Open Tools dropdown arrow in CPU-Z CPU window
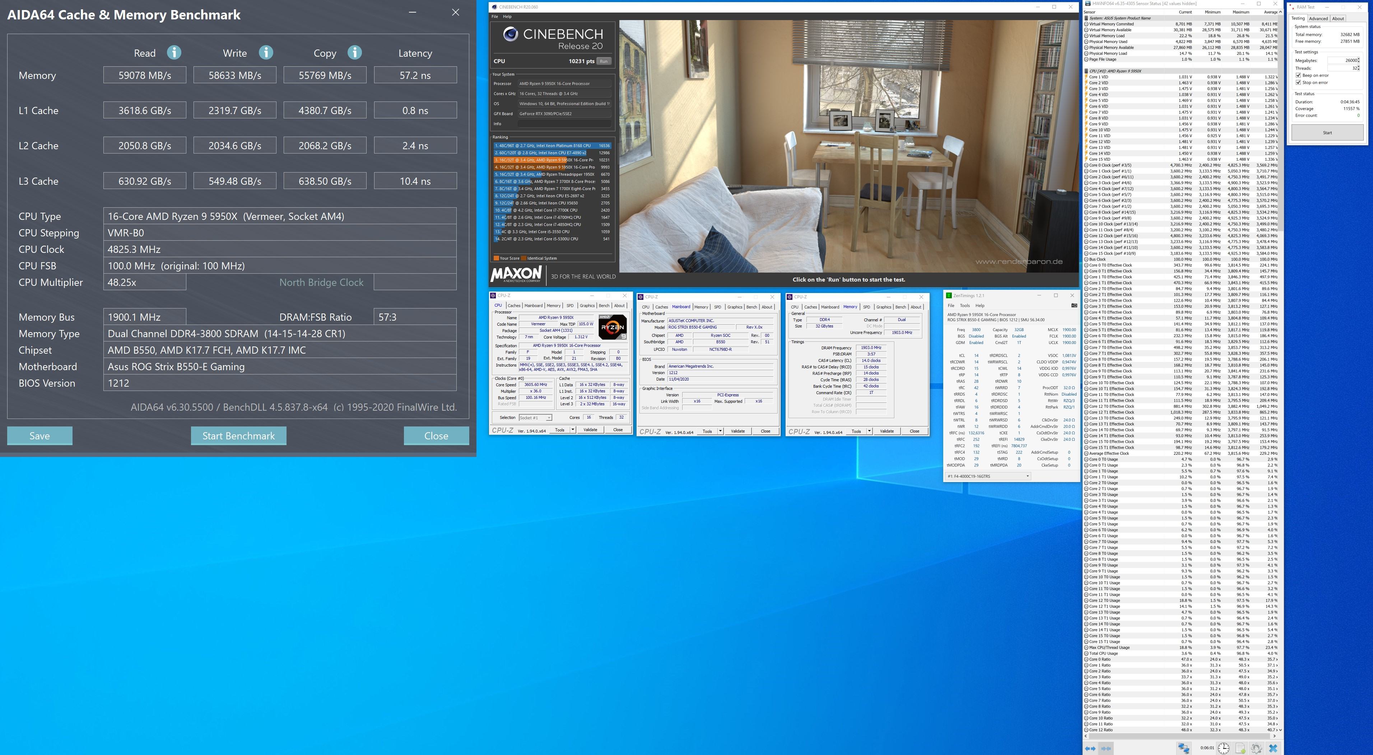The image size is (1373, 755). 573,430
